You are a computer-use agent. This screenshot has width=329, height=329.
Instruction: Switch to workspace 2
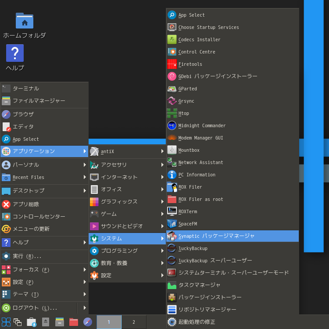(x=134, y=322)
